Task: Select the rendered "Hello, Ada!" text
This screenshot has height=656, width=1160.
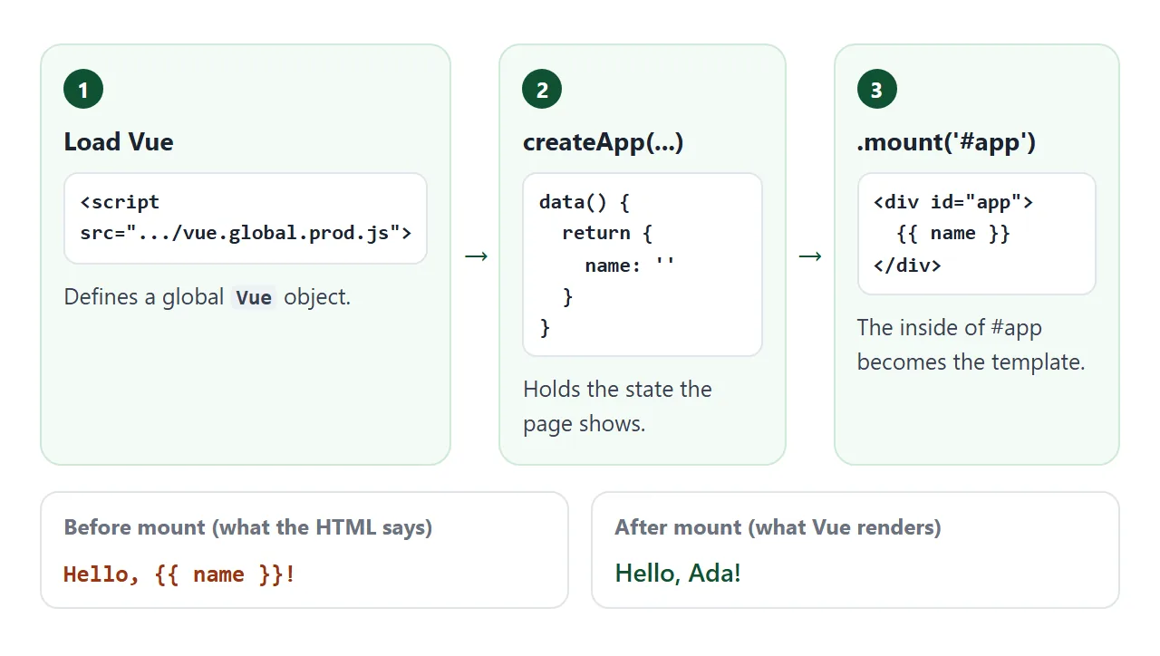Action: click(678, 574)
